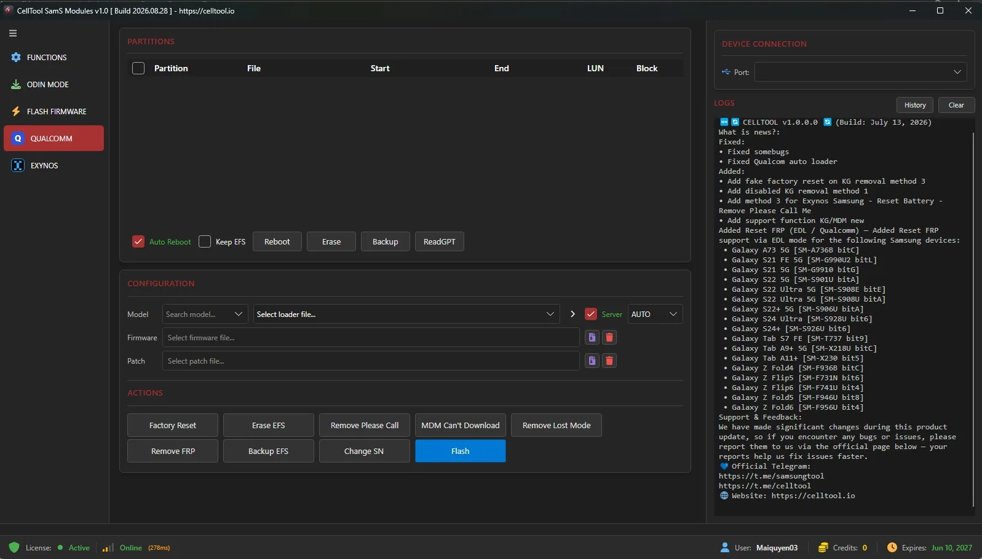Delete the firmware file selection

pyautogui.click(x=609, y=337)
